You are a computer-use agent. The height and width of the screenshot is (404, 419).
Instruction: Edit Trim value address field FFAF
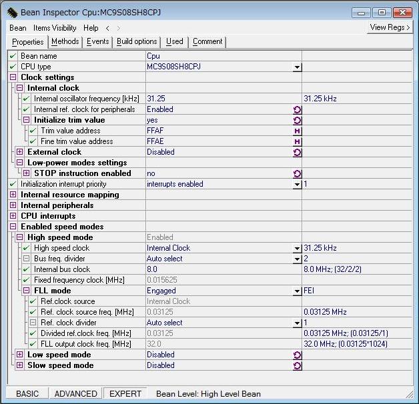click(x=219, y=131)
